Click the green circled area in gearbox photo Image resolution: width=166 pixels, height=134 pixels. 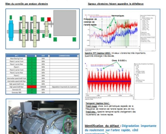(68, 125)
